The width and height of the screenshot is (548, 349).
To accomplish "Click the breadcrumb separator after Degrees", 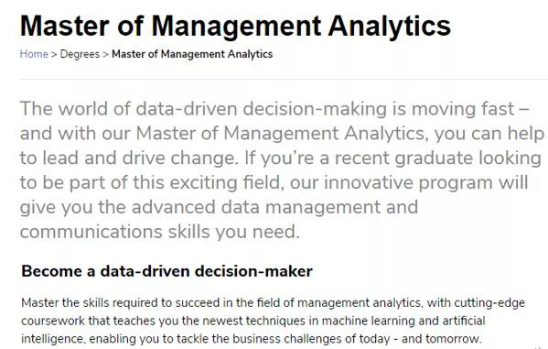I will [x=105, y=55].
